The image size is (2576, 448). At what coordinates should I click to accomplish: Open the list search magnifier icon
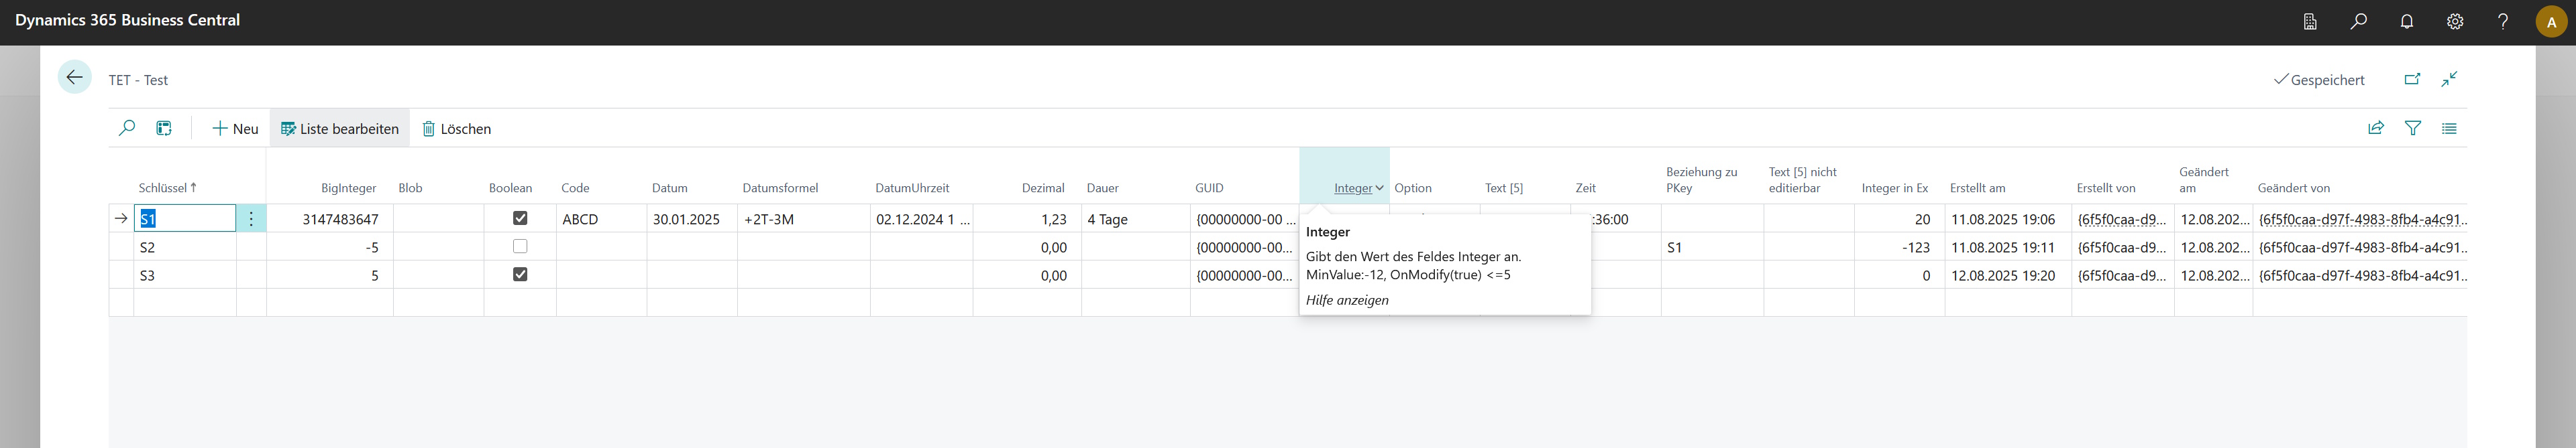127,129
